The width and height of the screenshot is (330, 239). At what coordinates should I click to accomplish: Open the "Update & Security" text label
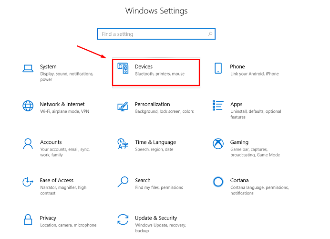click(155, 218)
